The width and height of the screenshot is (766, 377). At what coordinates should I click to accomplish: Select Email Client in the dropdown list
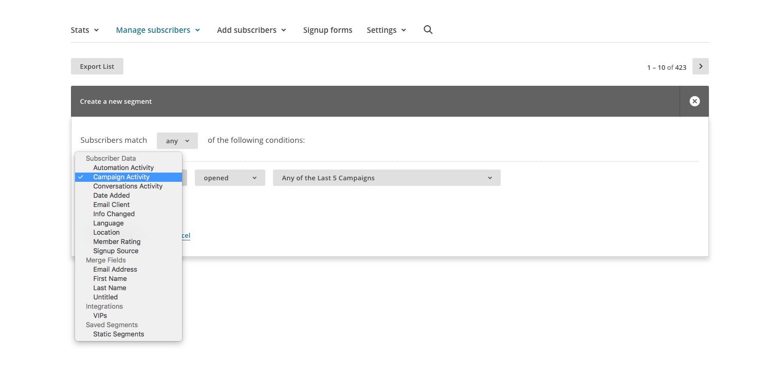point(111,204)
